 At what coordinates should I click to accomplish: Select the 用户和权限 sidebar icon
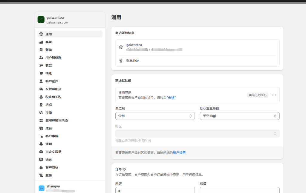[41, 58]
